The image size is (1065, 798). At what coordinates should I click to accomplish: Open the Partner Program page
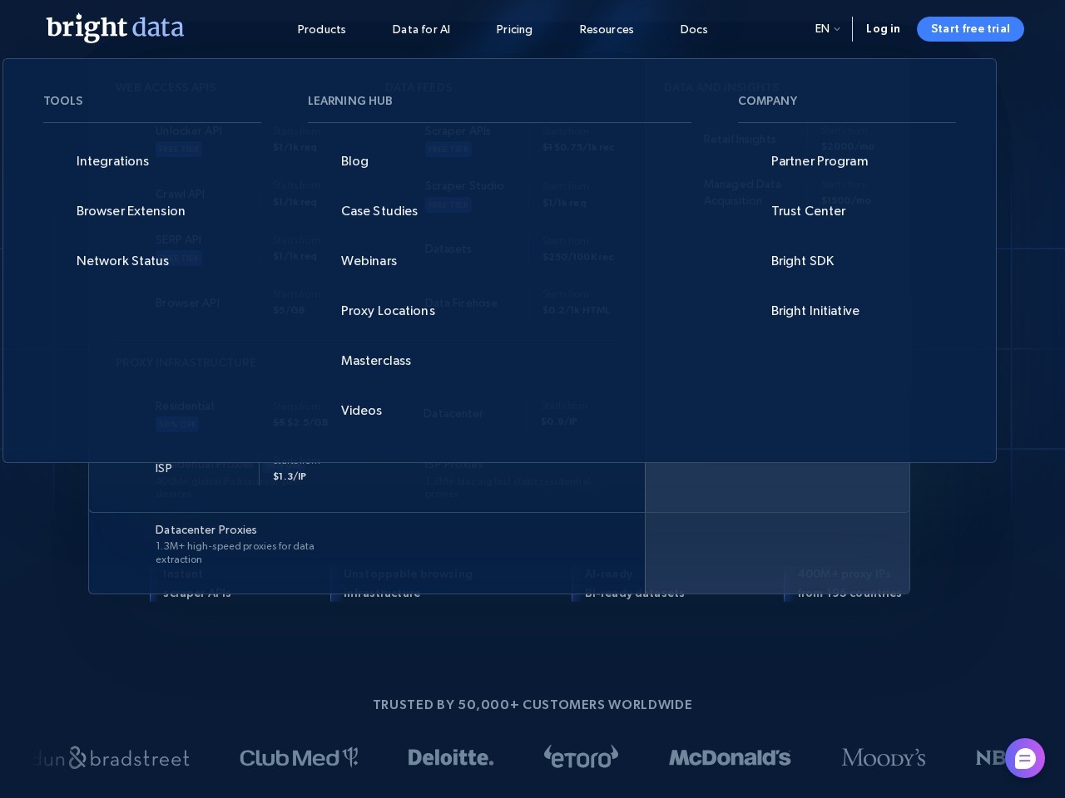[820, 161]
